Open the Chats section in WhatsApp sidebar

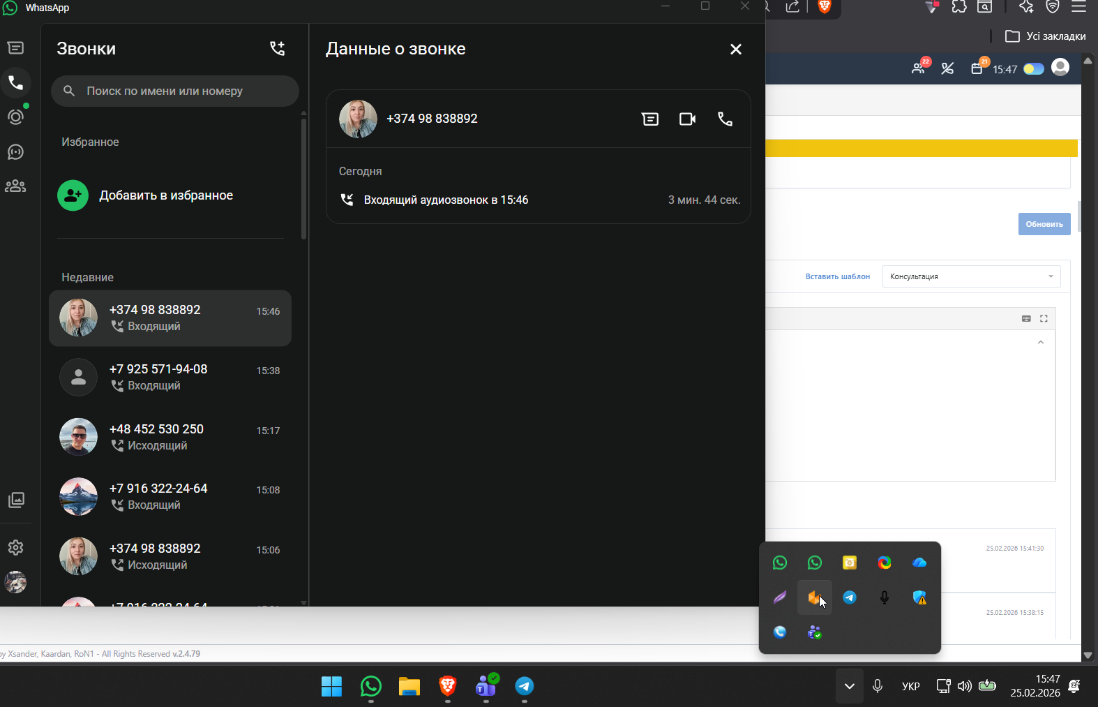(15, 48)
